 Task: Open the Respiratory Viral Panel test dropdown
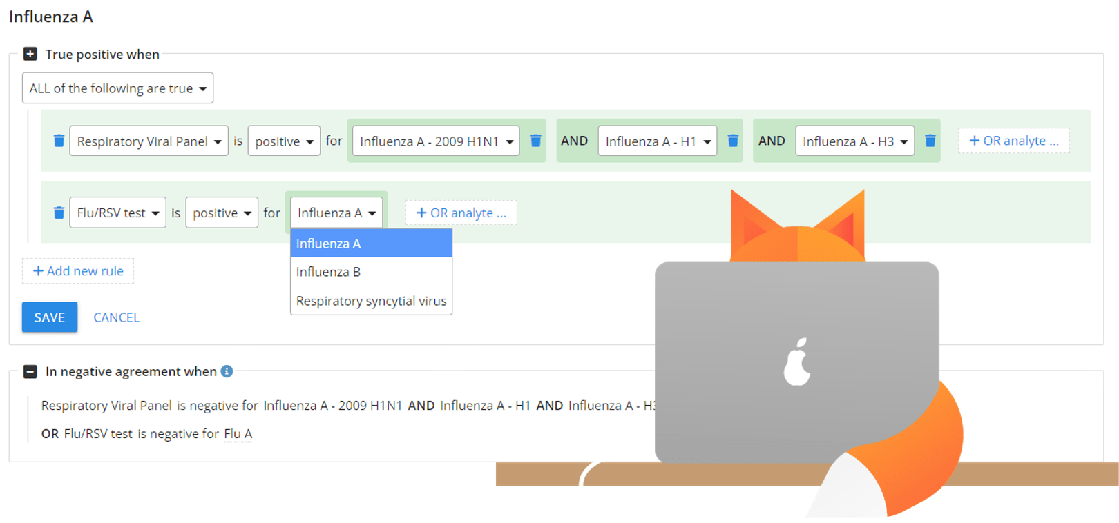coord(149,141)
